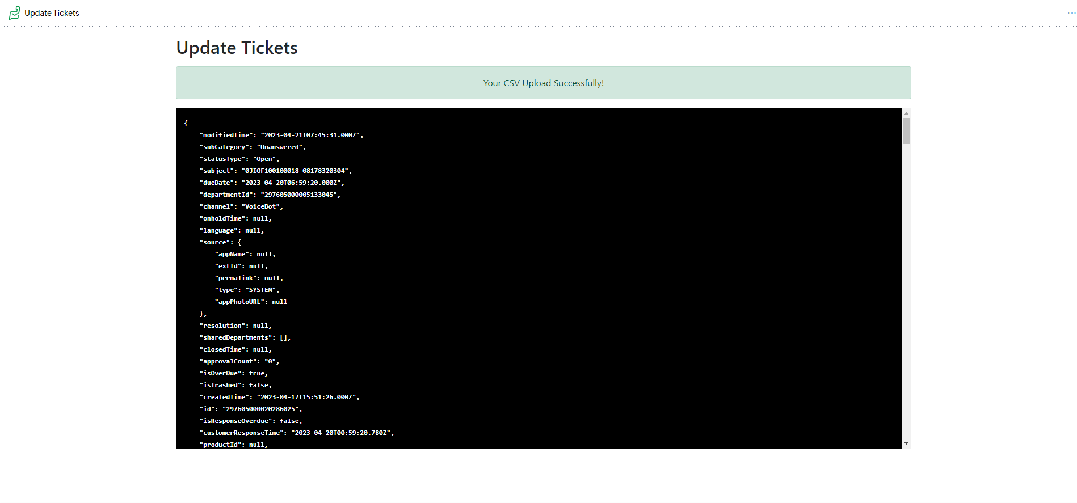
Task: Click the JSON scrollbar up arrow
Action: point(906,113)
